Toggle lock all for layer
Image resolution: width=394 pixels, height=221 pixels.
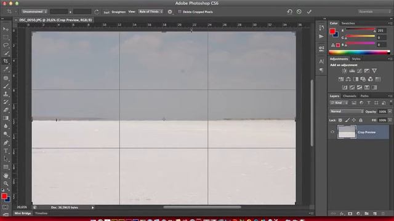coord(361,120)
